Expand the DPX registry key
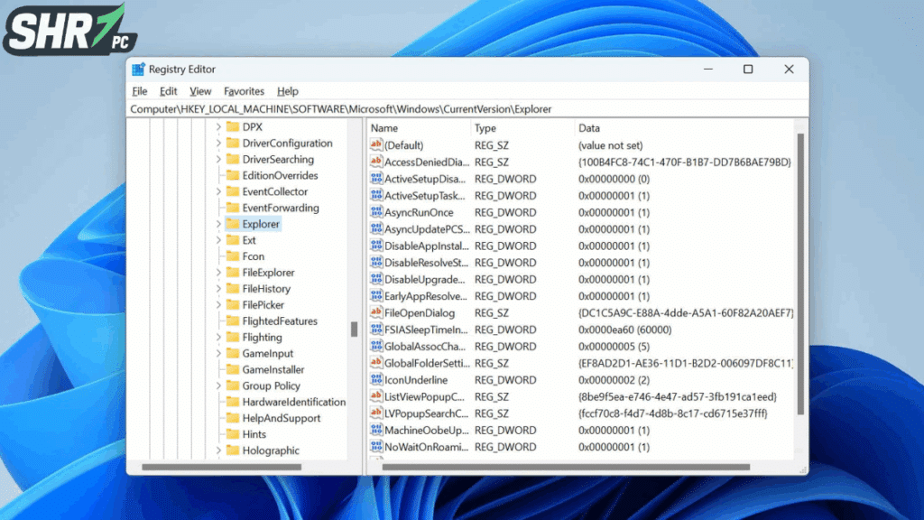The height and width of the screenshot is (520, 924). coord(218,126)
